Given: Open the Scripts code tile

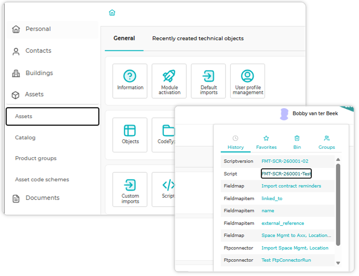Looking at the screenshot, I should click(x=163, y=190).
